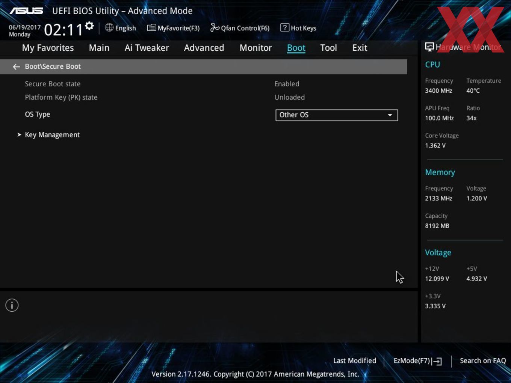Click the back arrow in Boot\Secure Boot header
The width and height of the screenshot is (511, 383).
click(x=16, y=67)
